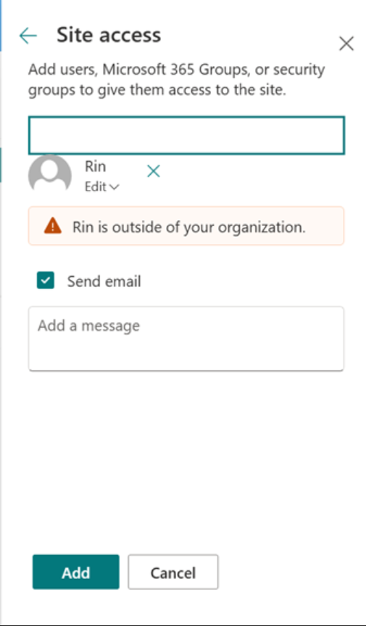Click the Cancel button
The height and width of the screenshot is (626, 366).
[173, 572]
